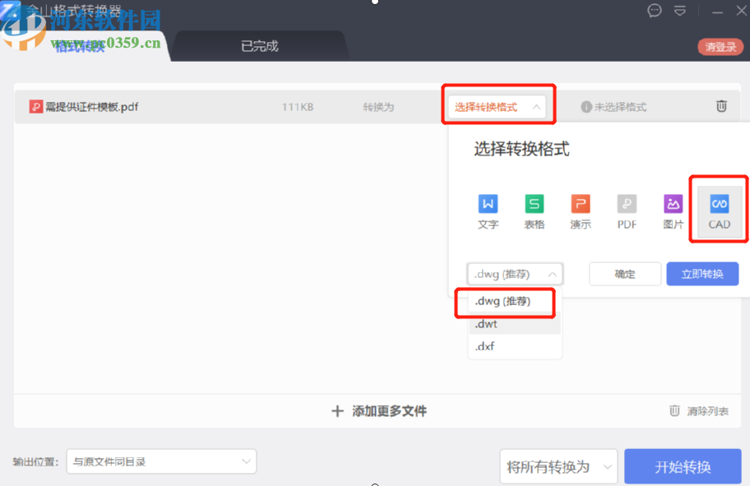Select the CAD conversion format icon
This screenshot has height=486, width=750.
click(x=719, y=212)
